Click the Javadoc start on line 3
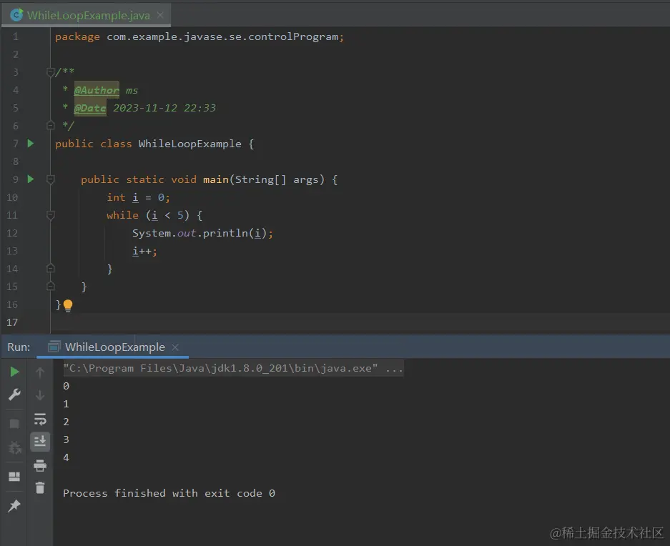This screenshot has width=670, height=546. coord(65,71)
